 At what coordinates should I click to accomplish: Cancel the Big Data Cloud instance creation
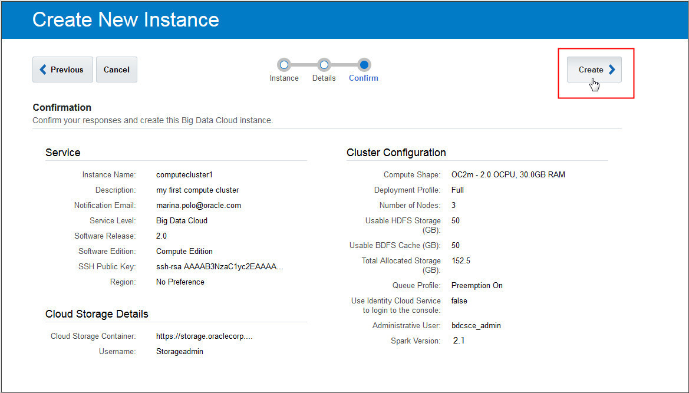[x=116, y=69]
